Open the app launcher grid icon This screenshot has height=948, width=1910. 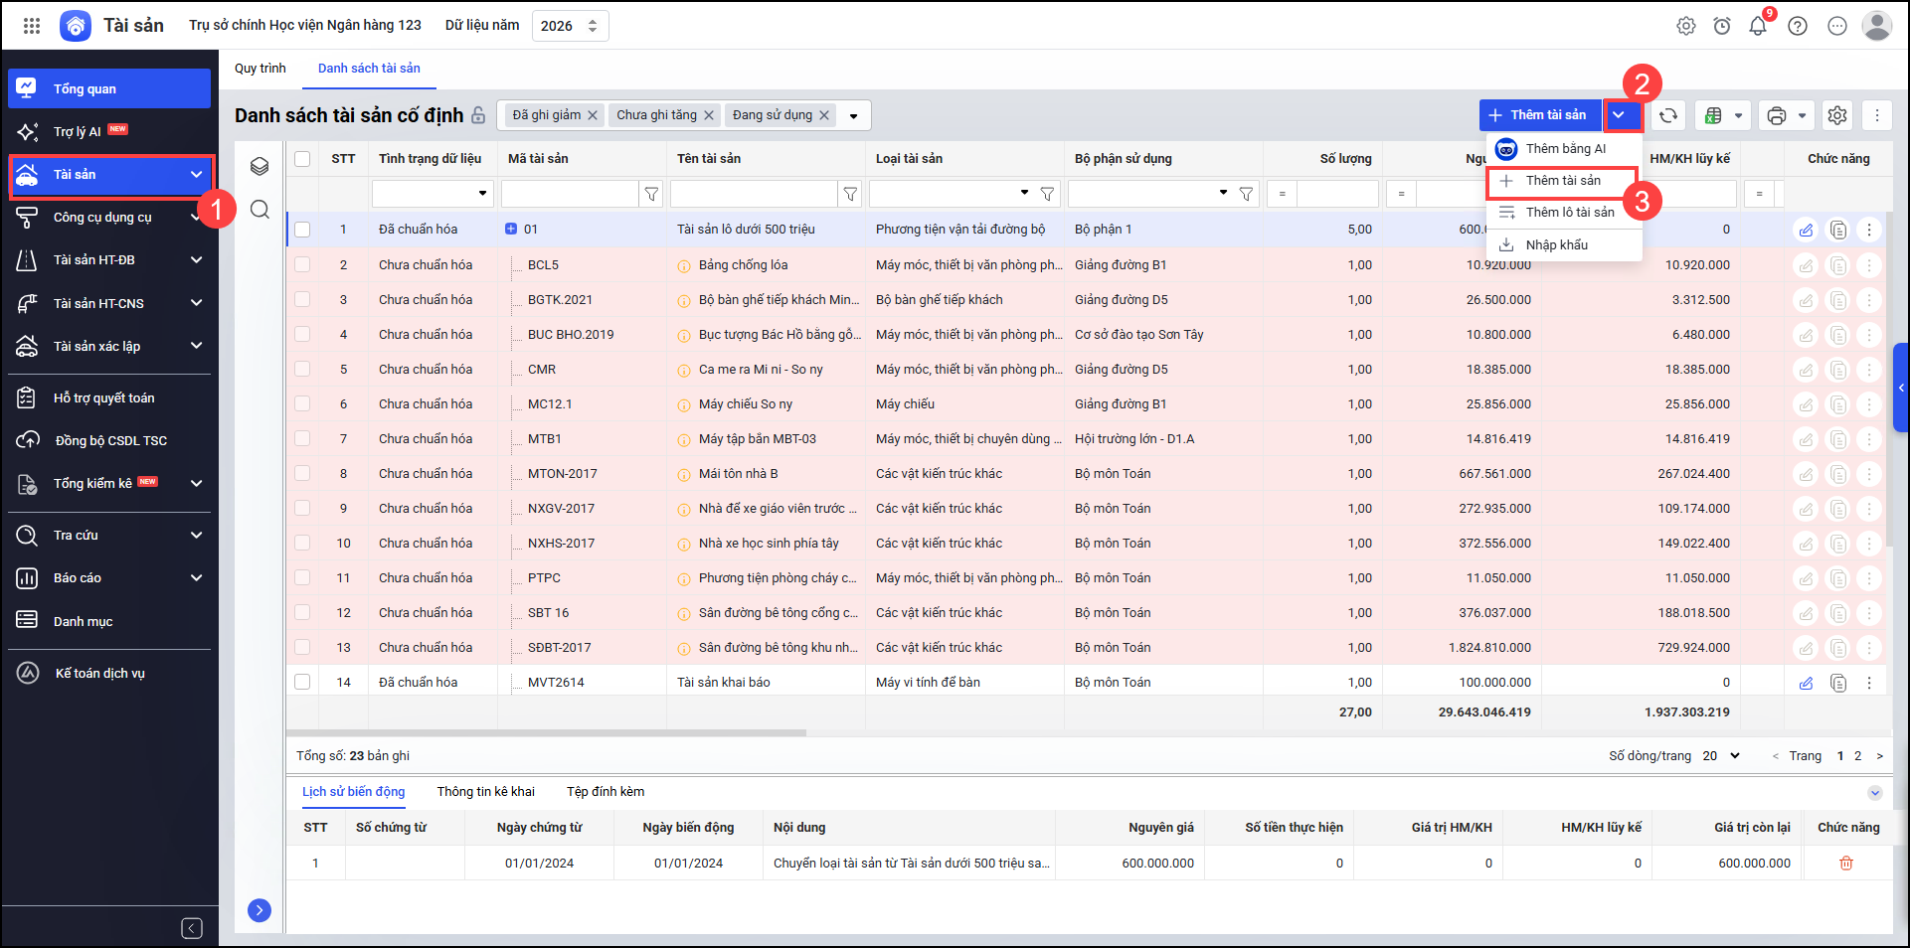(32, 26)
